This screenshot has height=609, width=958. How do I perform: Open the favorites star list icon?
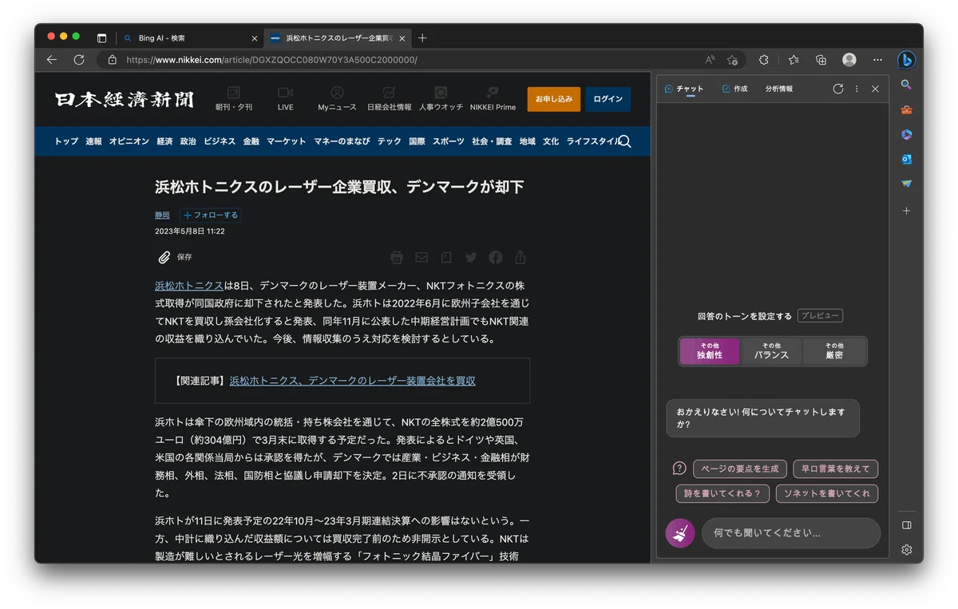click(x=794, y=60)
